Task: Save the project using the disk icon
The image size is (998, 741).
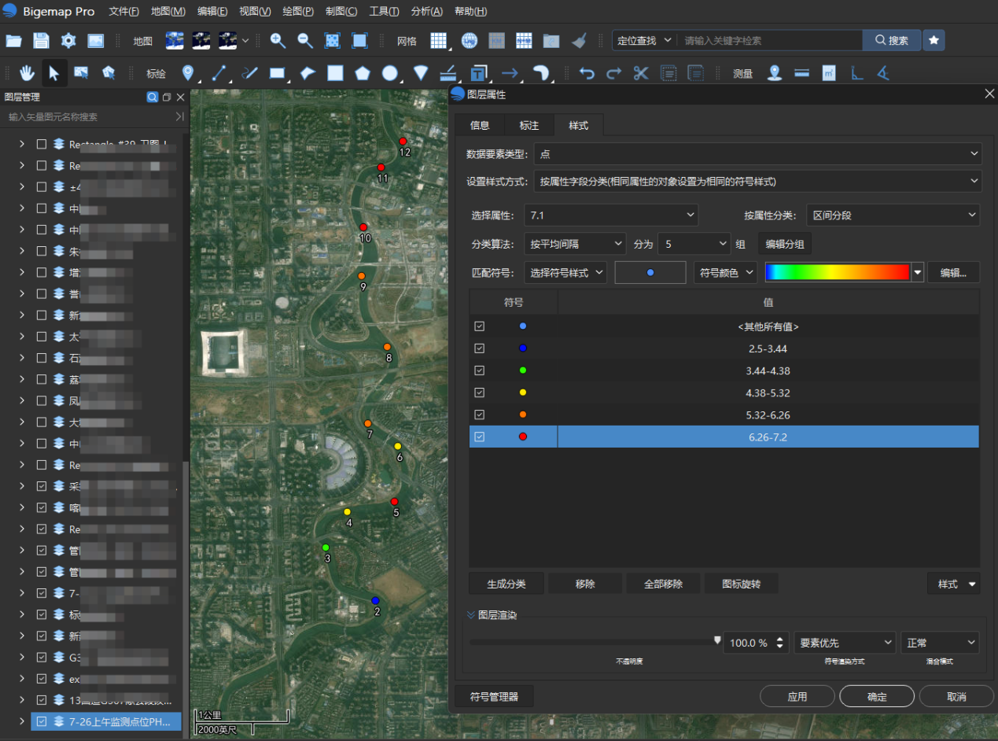Action: pos(41,41)
